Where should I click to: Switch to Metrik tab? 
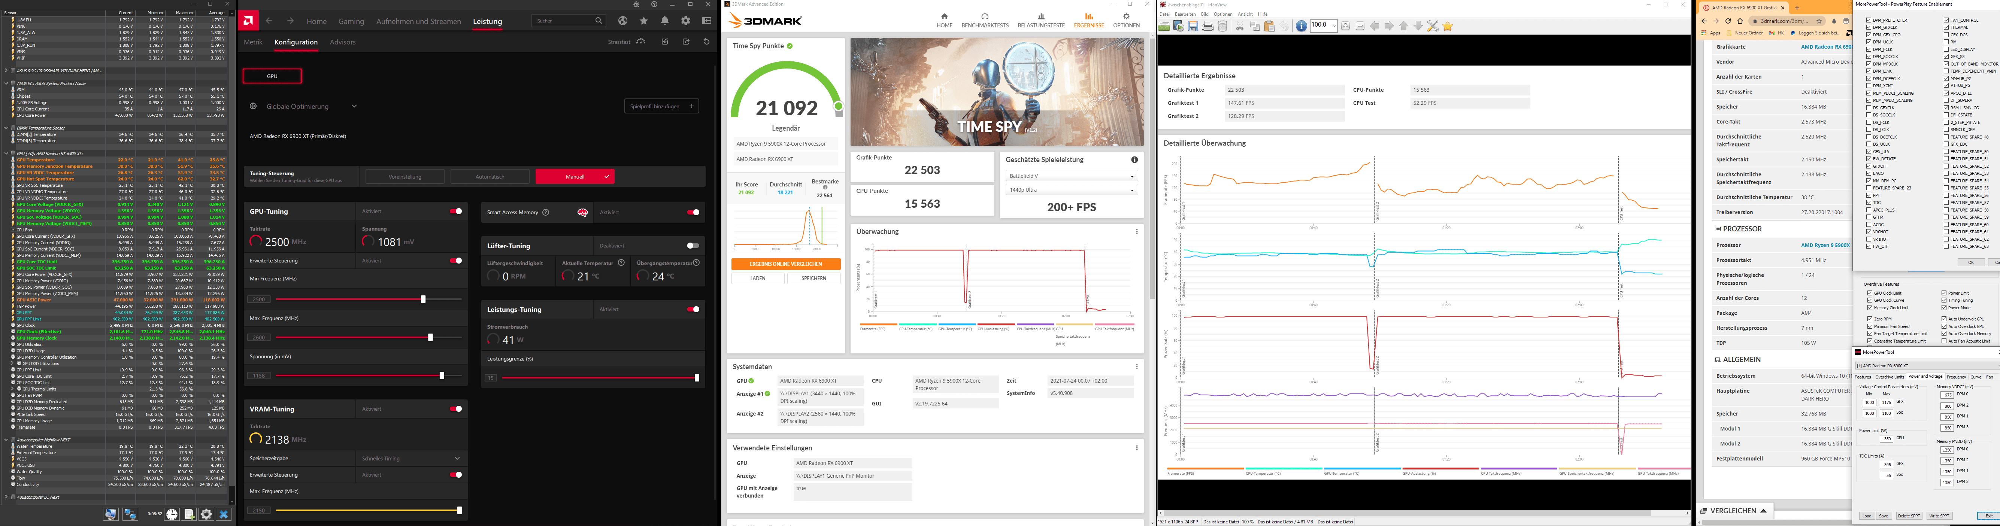click(x=253, y=42)
